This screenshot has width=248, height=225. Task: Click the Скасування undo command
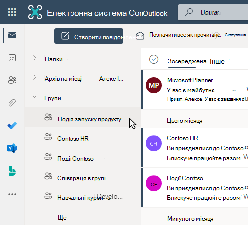[x=235, y=35]
